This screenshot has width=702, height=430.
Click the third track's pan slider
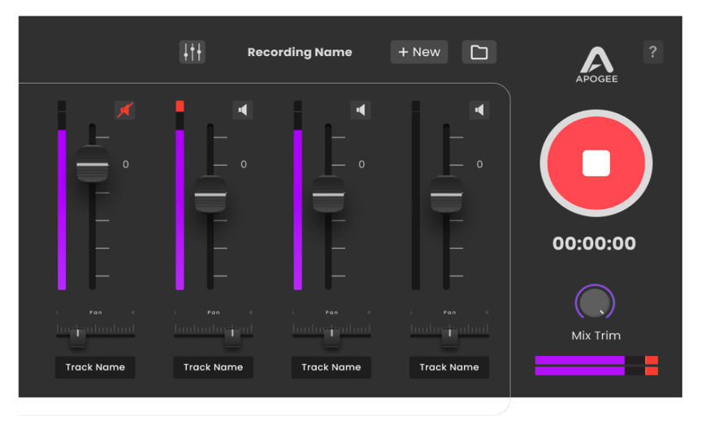pyautogui.click(x=331, y=333)
